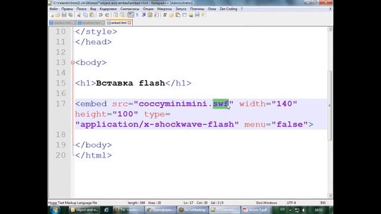Open Find and Replace from the toolbar
The height and width of the screenshot is (214, 381).
coord(122,15)
